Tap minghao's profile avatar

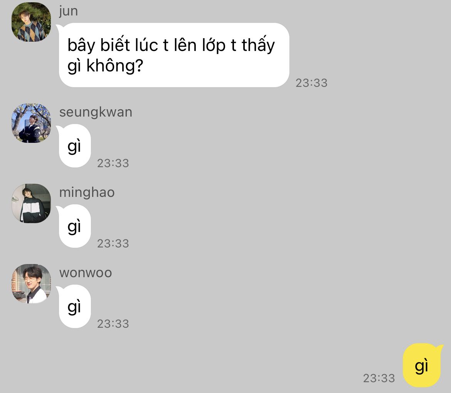[x=31, y=203]
